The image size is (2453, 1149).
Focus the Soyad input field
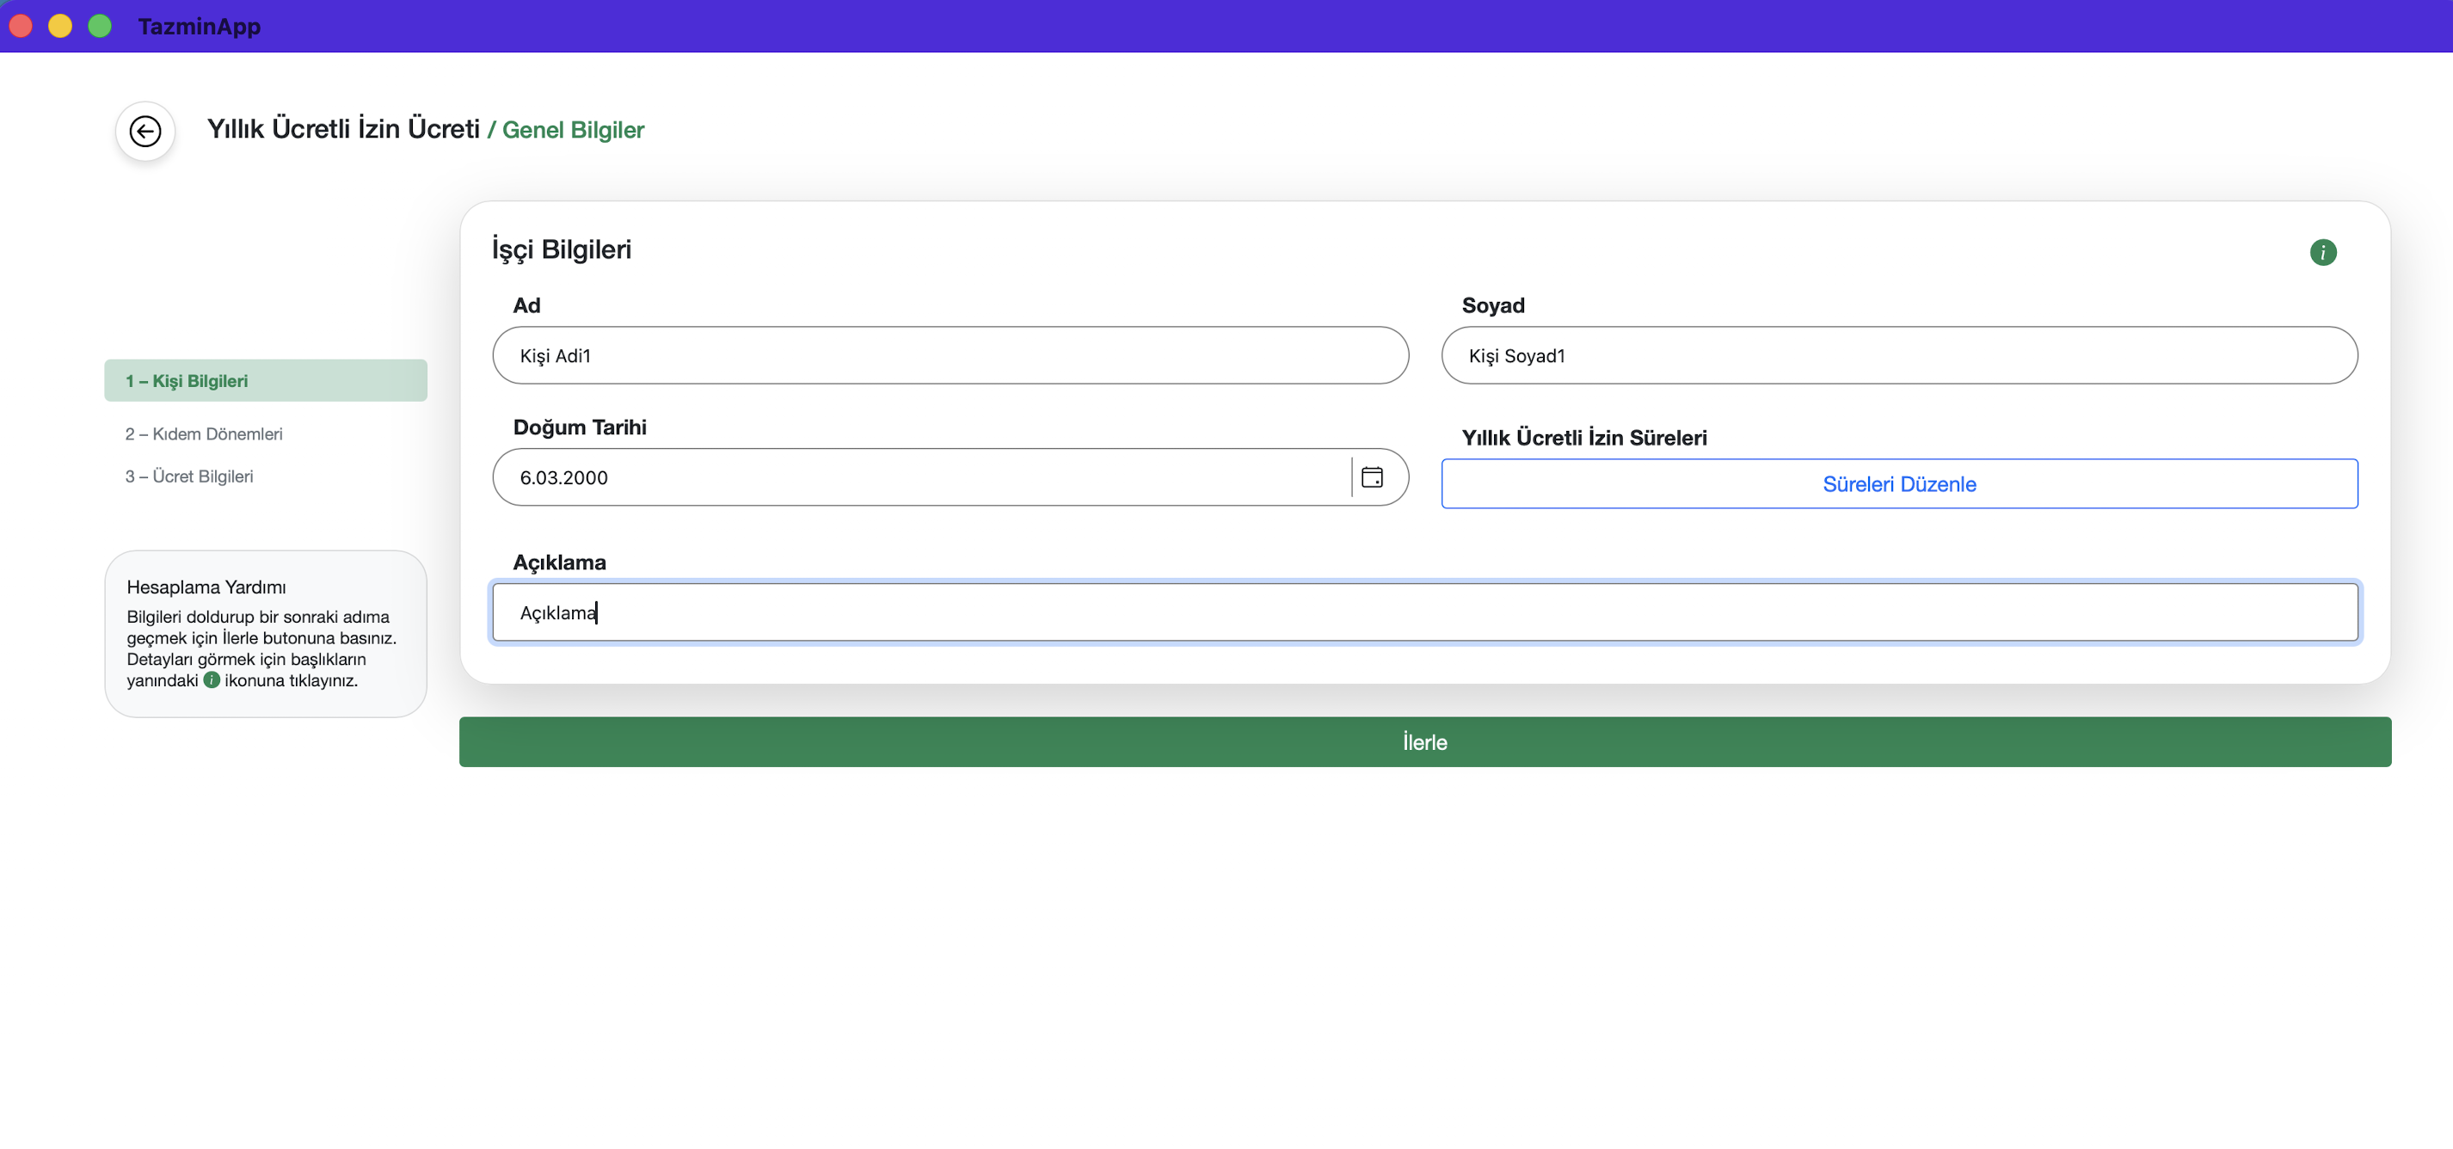pyautogui.click(x=1898, y=356)
